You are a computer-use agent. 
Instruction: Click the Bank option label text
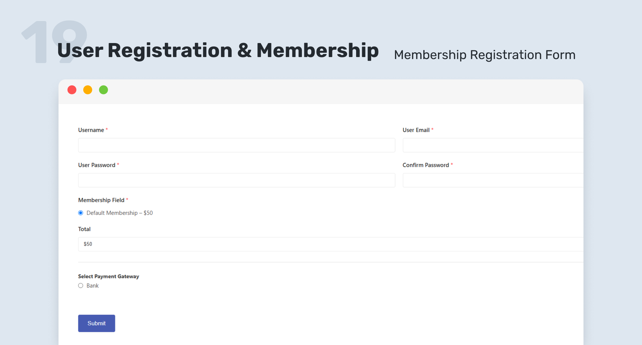coord(93,286)
